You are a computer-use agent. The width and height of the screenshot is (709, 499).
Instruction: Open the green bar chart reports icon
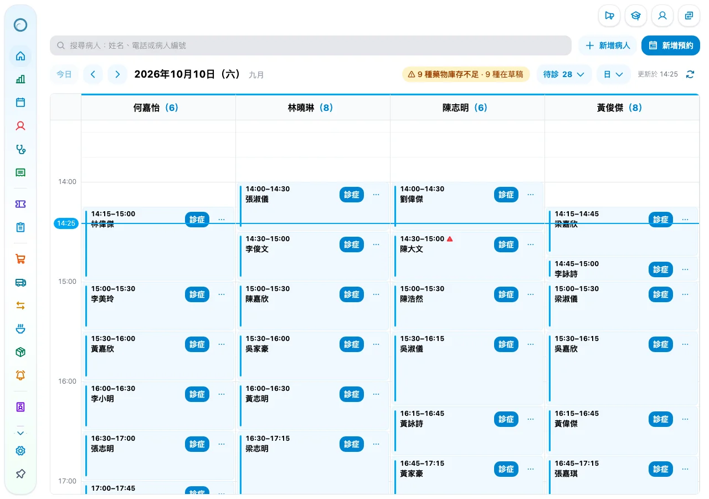[x=20, y=79]
